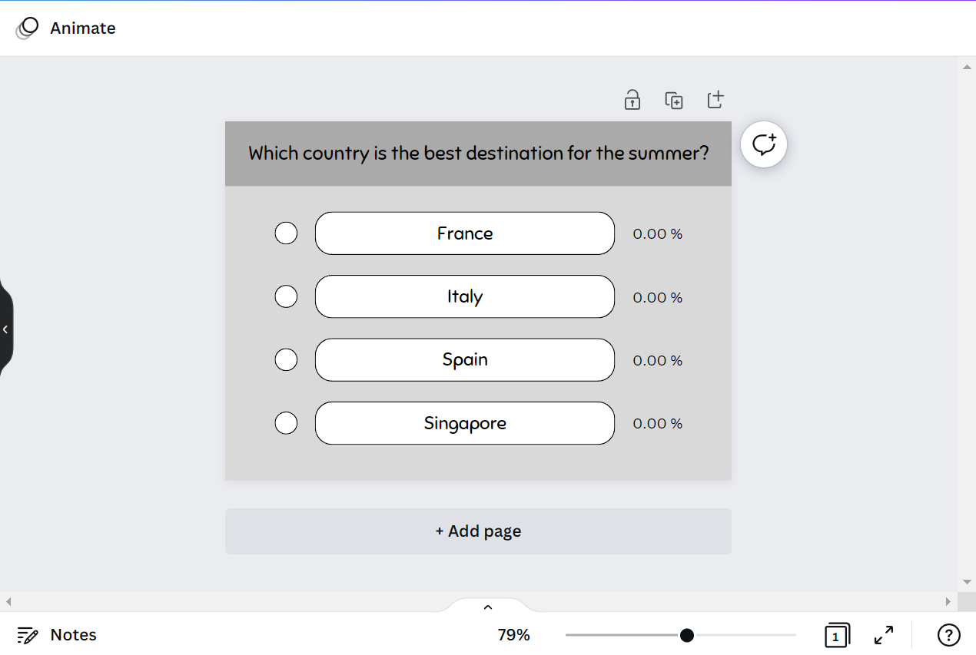Viewport: 976px width, 655px height.
Task: Choose the Singapore radio button
Action: click(286, 423)
